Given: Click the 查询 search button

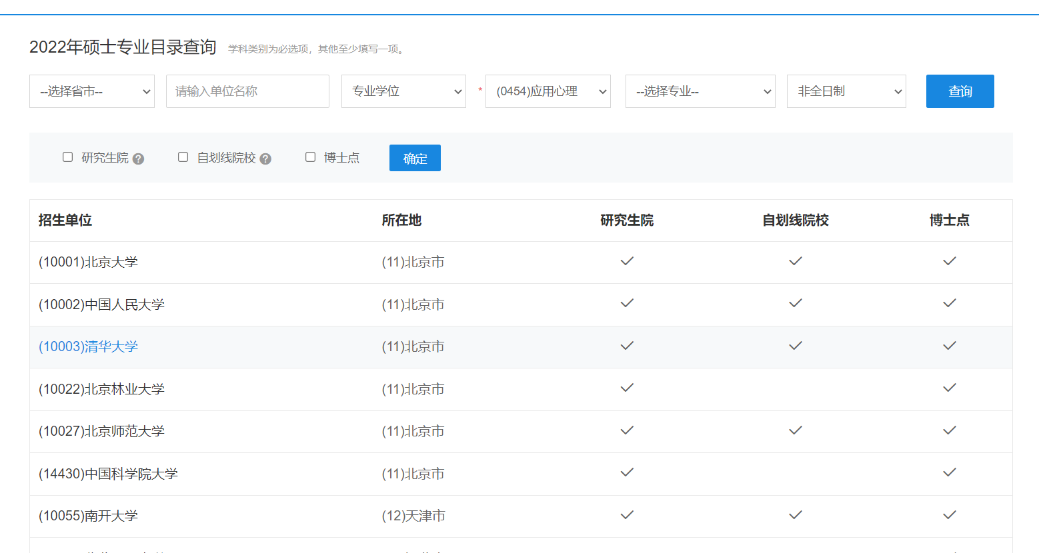Looking at the screenshot, I should (x=960, y=91).
